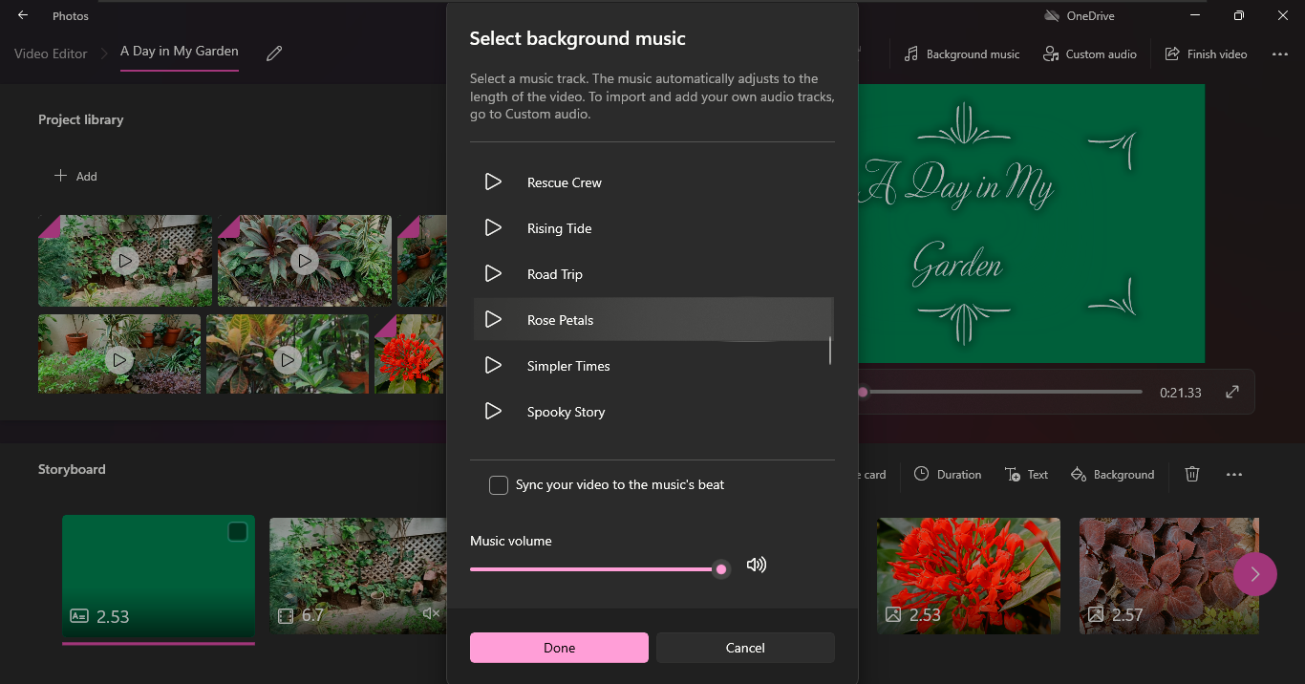Open the storyboard See more menu

click(1233, 474)
